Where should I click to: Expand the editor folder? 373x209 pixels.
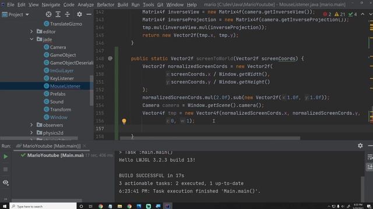[x=31, y=31]
